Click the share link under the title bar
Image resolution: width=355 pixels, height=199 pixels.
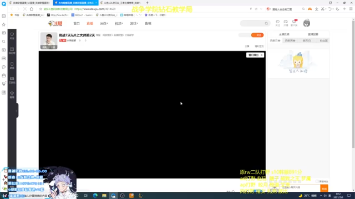(x=247, y=46)
